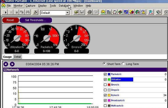
Task: Click the Packets/s gauge dial
Action: tap(47, 38)
